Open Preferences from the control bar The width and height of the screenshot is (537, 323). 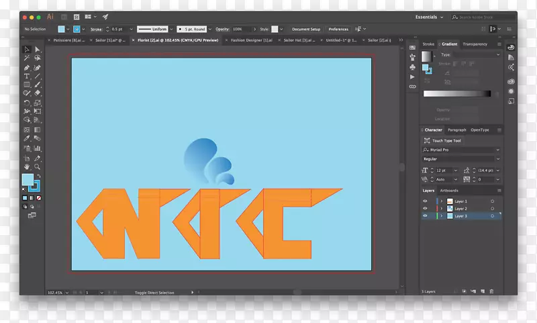click(x=338, y=30)
